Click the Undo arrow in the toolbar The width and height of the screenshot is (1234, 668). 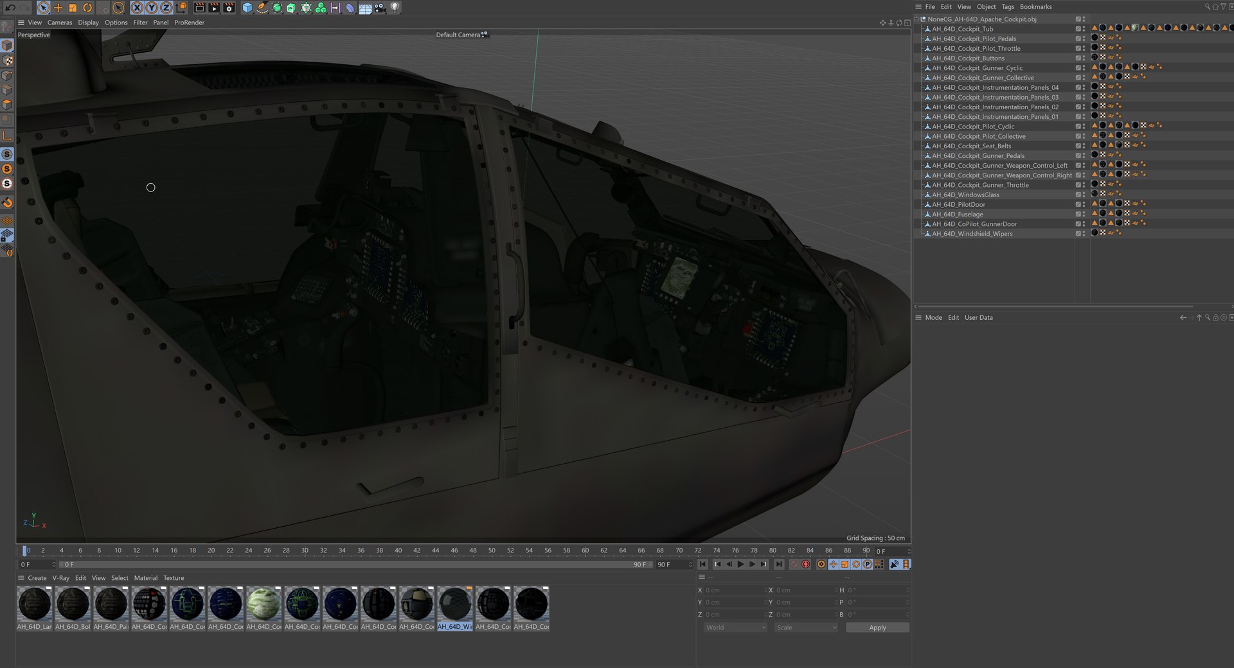pyautogui.click(x=10, y=8)
